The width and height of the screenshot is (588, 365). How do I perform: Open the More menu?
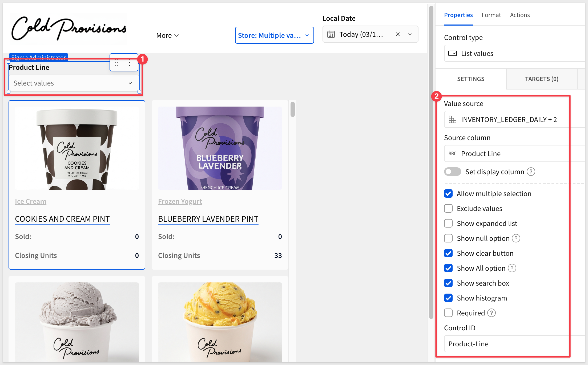click(167, 35)
